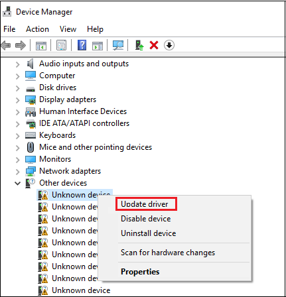Click the Back arrow toolbar icon
The height and width of the screenshot is (297, 286).
(6, 45)
